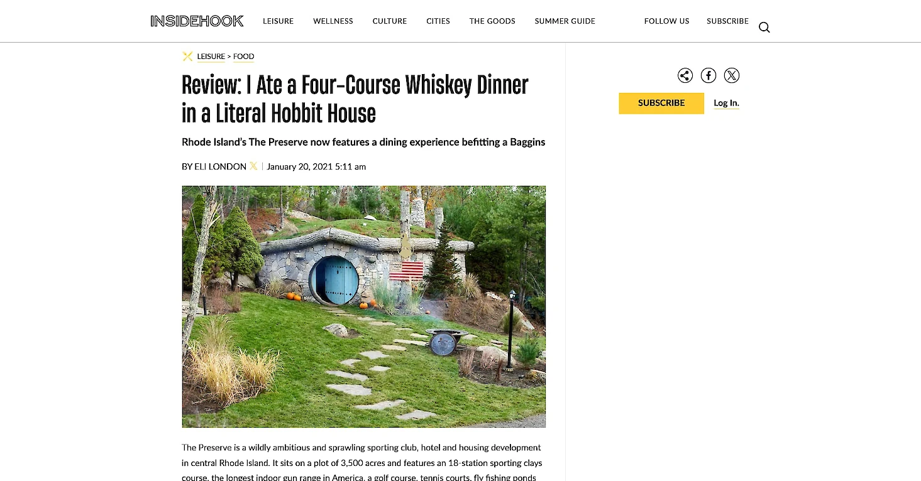This screenshot has height=481, width=921.
Task: Expand the Cities nav menu
Action: [x=438, y=21]
